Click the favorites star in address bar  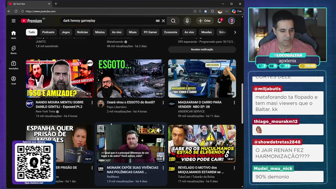(x=206, y=11)
